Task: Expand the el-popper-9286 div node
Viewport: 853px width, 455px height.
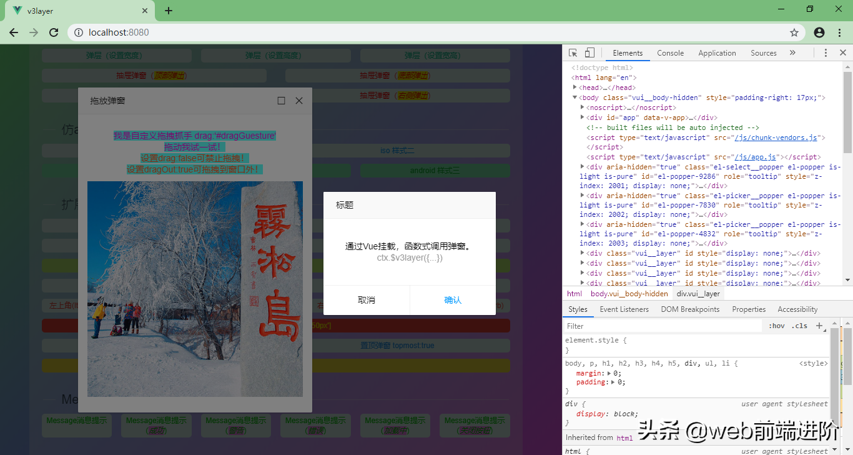Action: (583, 167)
